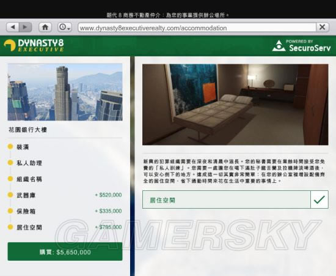The image size is (336, 276).
Task: Select the 組織名稱 menu step
Action: click(x=29, y=179)
